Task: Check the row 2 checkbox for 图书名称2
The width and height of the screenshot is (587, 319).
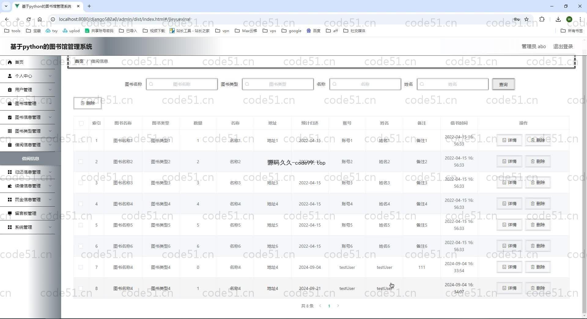Action: tap(81, 162)
